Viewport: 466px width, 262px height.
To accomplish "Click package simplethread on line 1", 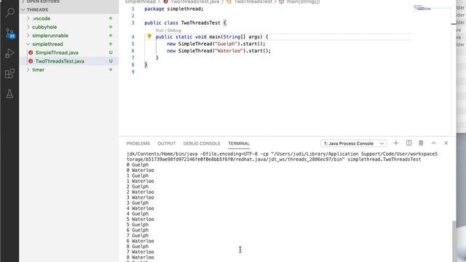I will coord(174,9).
